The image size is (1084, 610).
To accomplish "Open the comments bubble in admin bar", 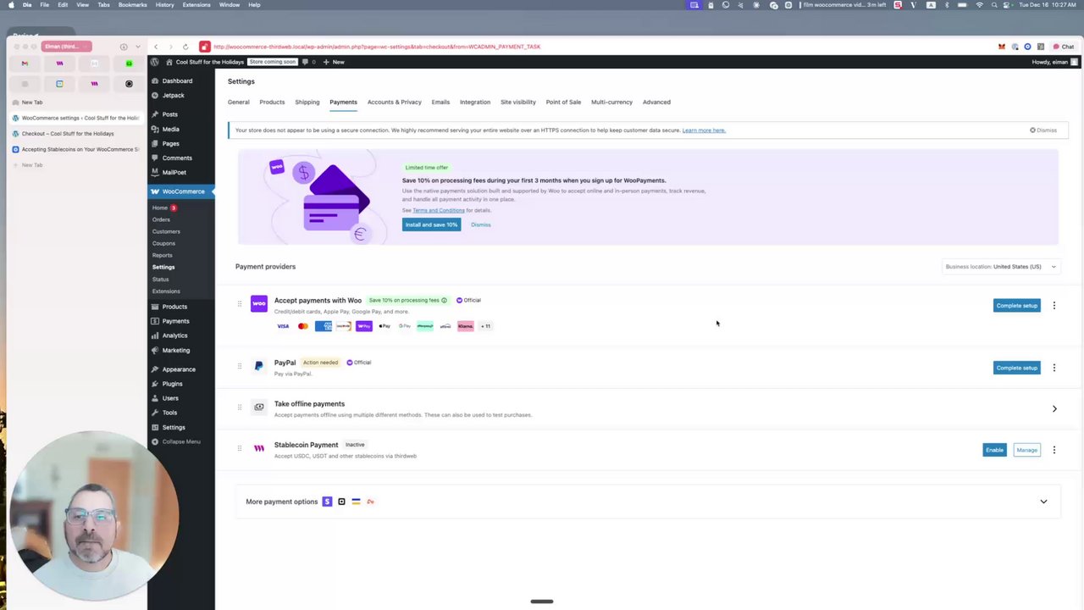I will tap(308, 62).
